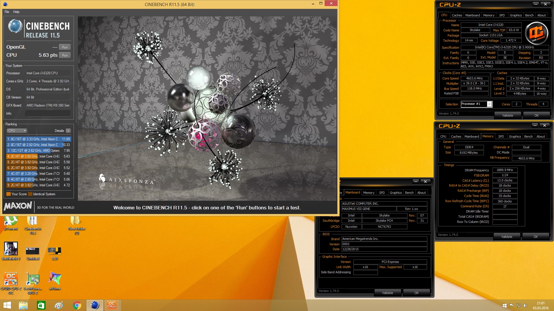Image resolution: width=554 pixels, height=311 pixels.
Task: Open the Windows Start button
Action: click(x=7, y=305)
